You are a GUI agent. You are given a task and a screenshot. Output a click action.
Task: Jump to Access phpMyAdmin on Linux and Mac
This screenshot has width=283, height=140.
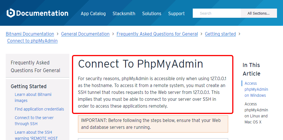[256, 113]
